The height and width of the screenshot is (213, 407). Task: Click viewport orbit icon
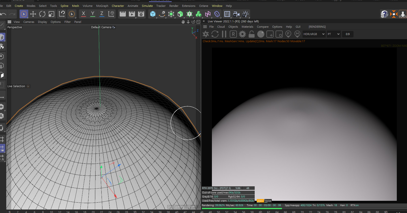[x=193, y=22]
